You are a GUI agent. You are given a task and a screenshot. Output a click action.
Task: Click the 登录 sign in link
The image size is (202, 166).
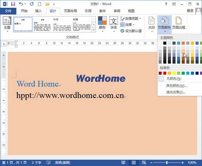(190, 11)
